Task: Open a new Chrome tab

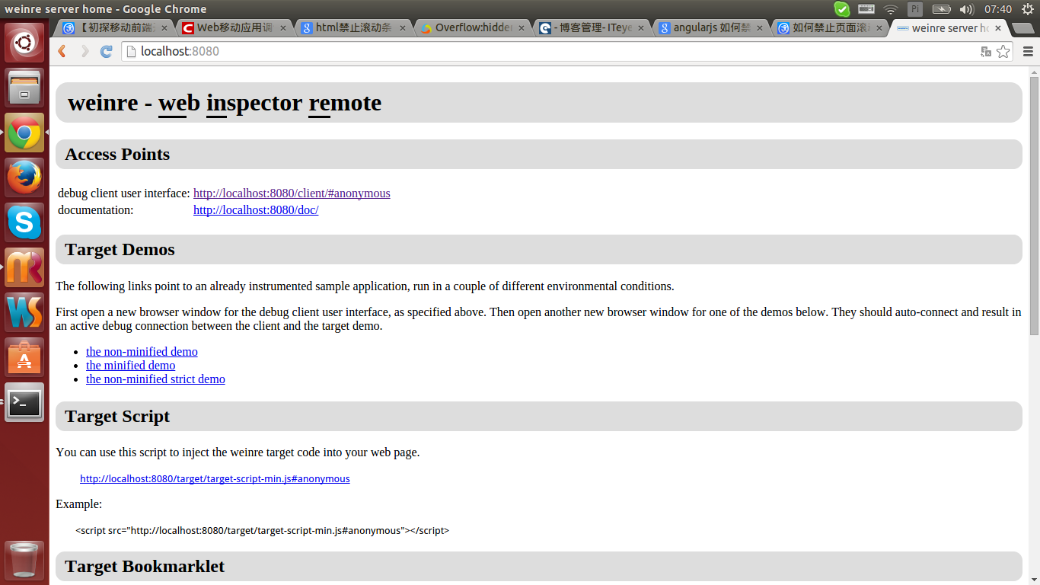Action: [1023, 28]
